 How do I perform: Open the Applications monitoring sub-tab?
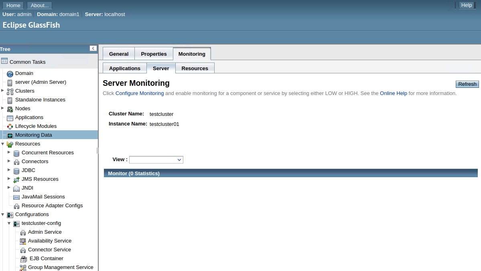(x=124, y=69)
